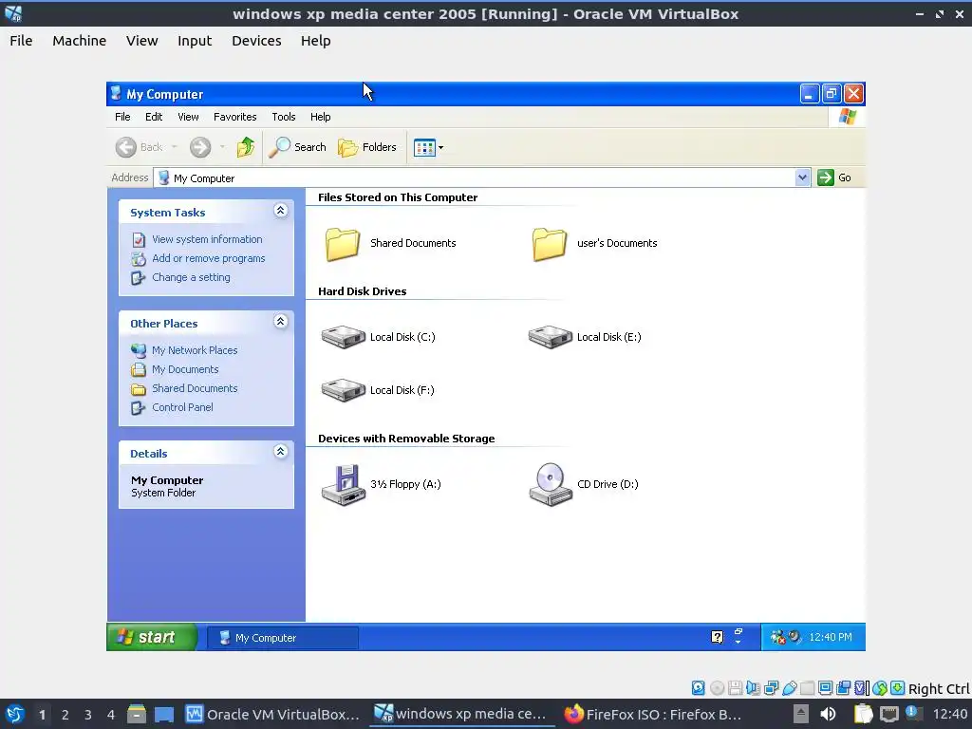Open the Local Disk (C:) drive icon
This screenshot has height=729, width=972.
(x=343, y=337)
